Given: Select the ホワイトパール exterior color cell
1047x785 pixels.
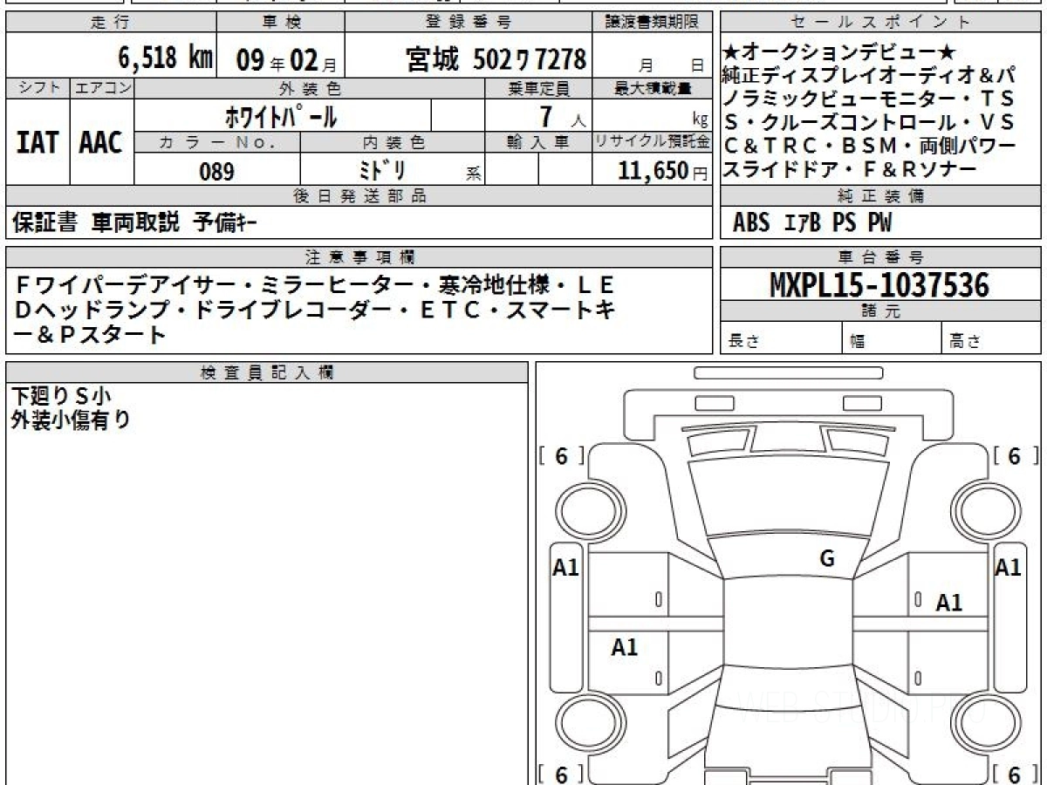Looking at the screenshot, I should tap(283, 115).
